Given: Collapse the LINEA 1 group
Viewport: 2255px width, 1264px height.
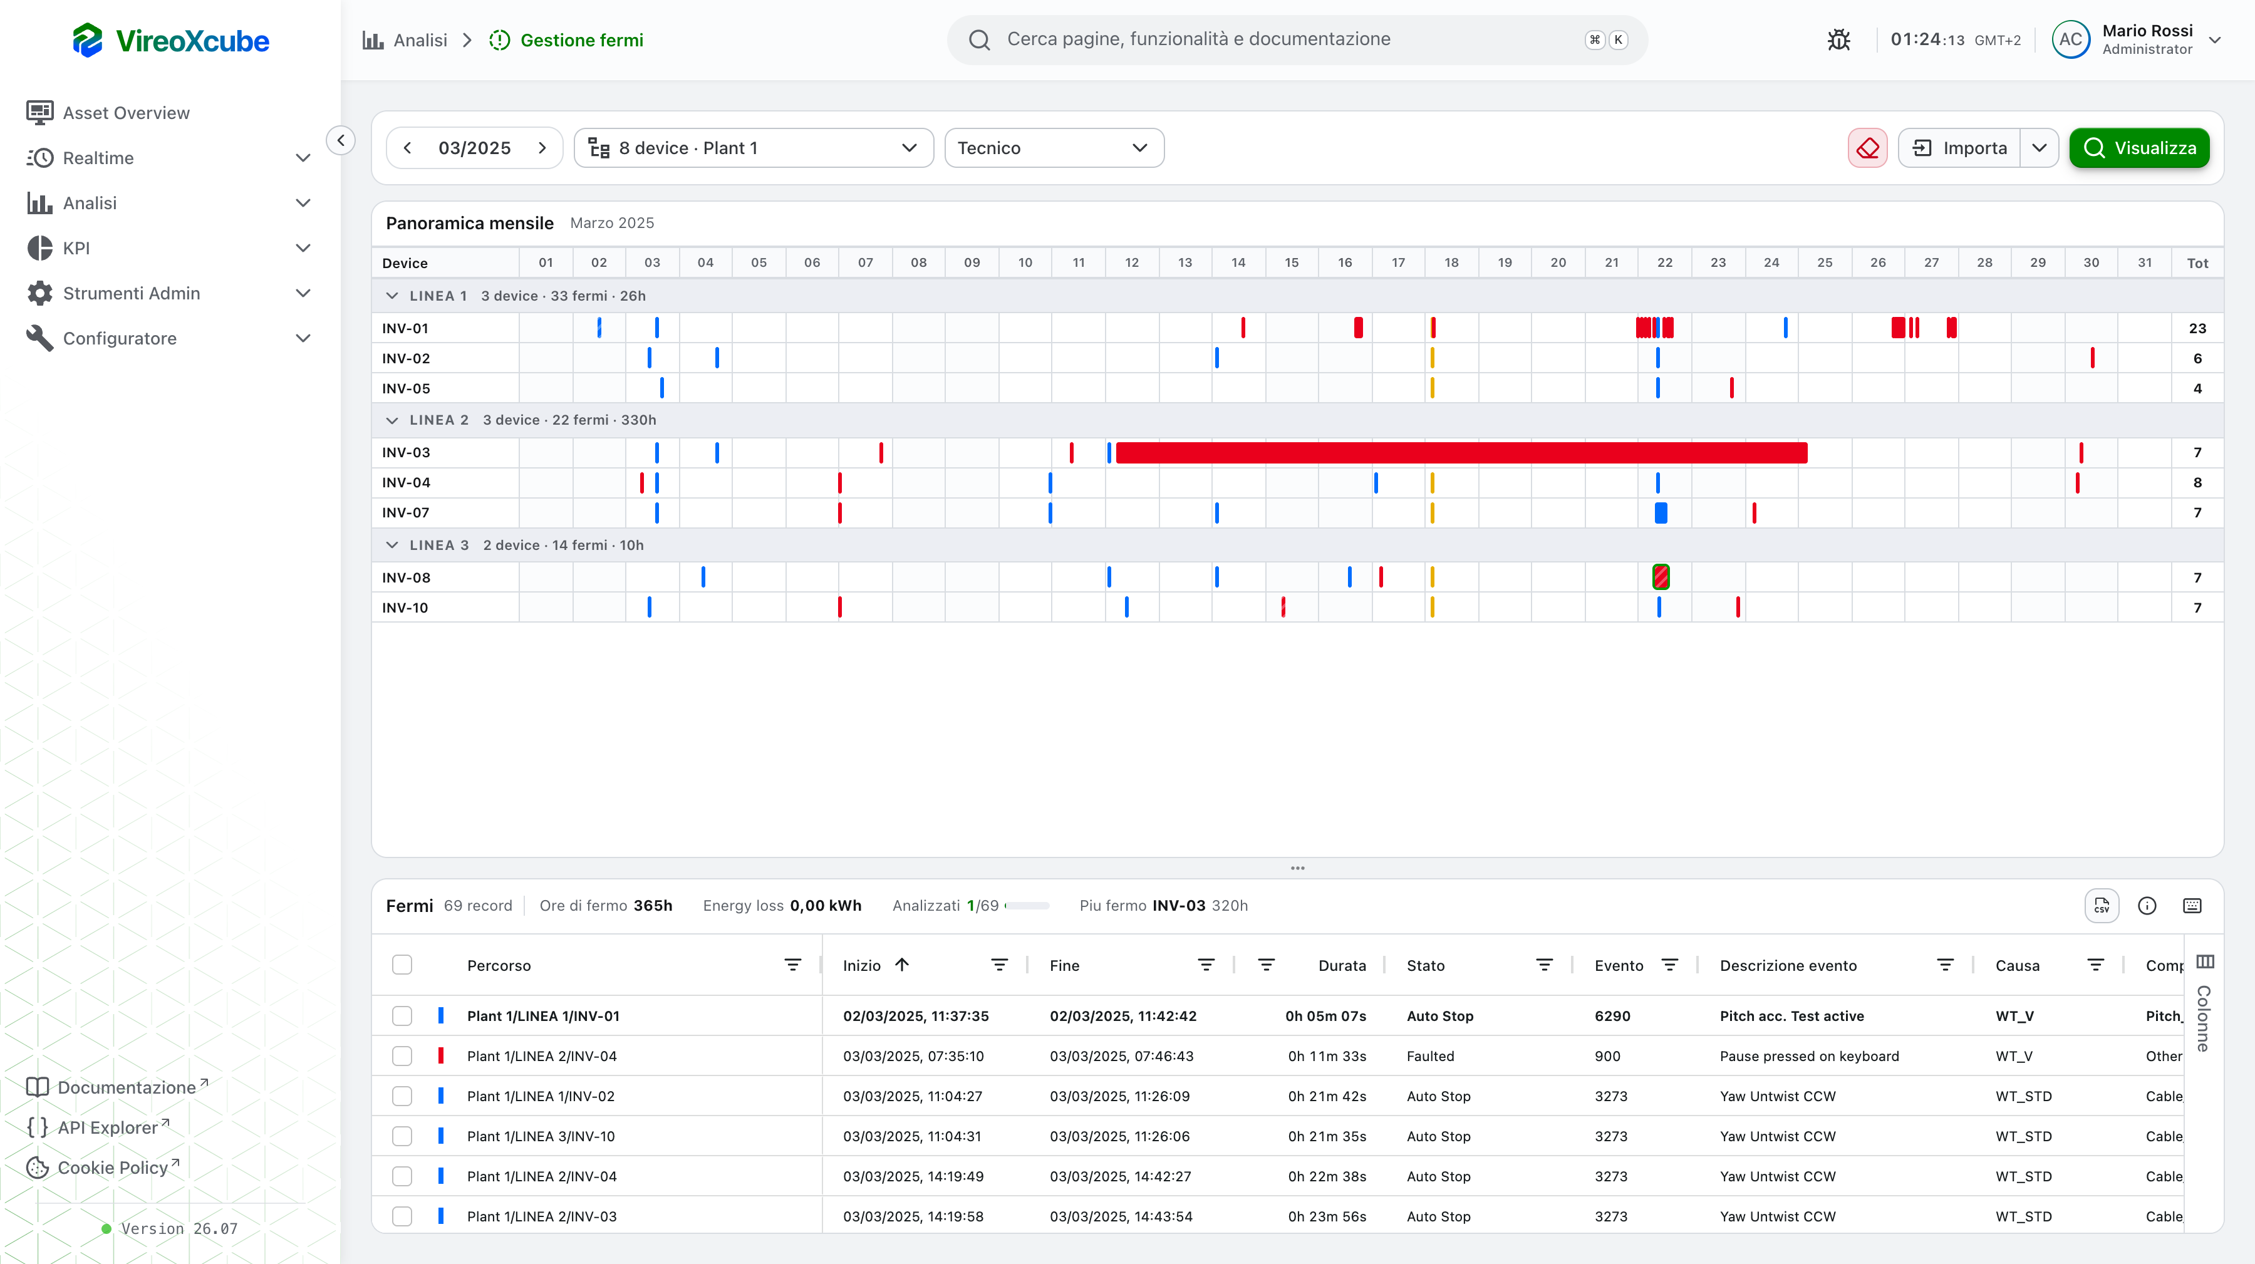Looking at the screenshot, I should 391,296.
